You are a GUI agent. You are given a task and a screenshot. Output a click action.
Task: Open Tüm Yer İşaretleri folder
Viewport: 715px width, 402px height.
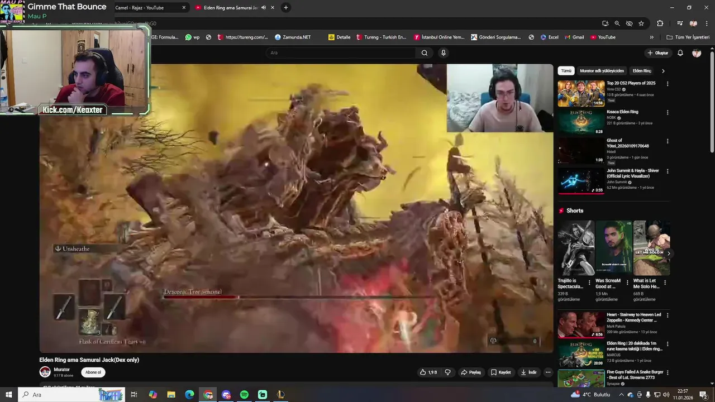click(688, 37)
